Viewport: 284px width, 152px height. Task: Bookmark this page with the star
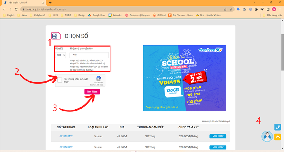231,9
